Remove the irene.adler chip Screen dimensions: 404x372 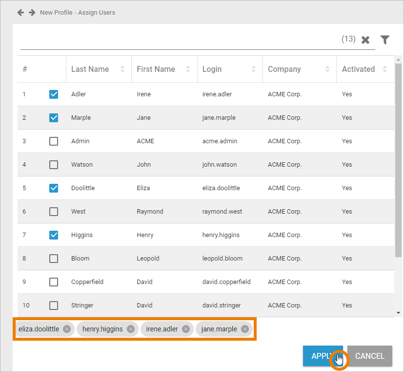tap(186, 329)
